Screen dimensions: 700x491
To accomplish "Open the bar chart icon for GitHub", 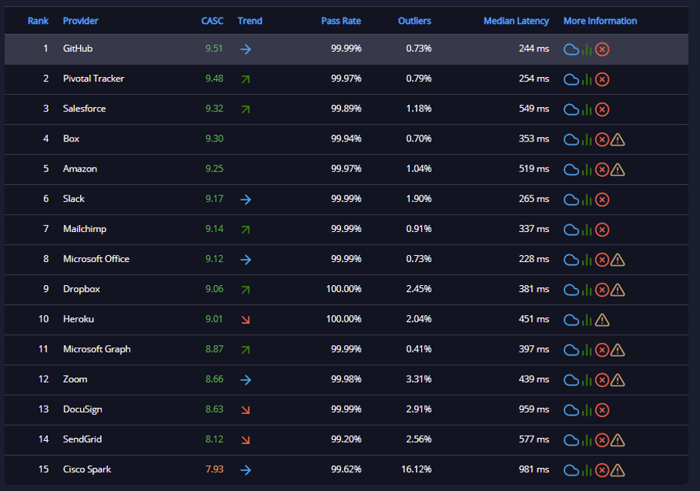I will [586, 49].
